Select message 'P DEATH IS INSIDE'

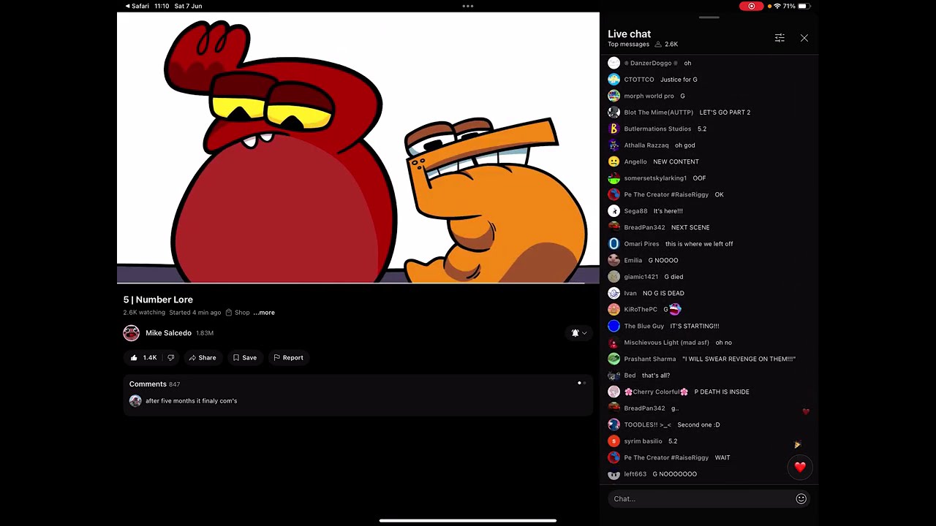pyautogui.click(x=722, y=392)
